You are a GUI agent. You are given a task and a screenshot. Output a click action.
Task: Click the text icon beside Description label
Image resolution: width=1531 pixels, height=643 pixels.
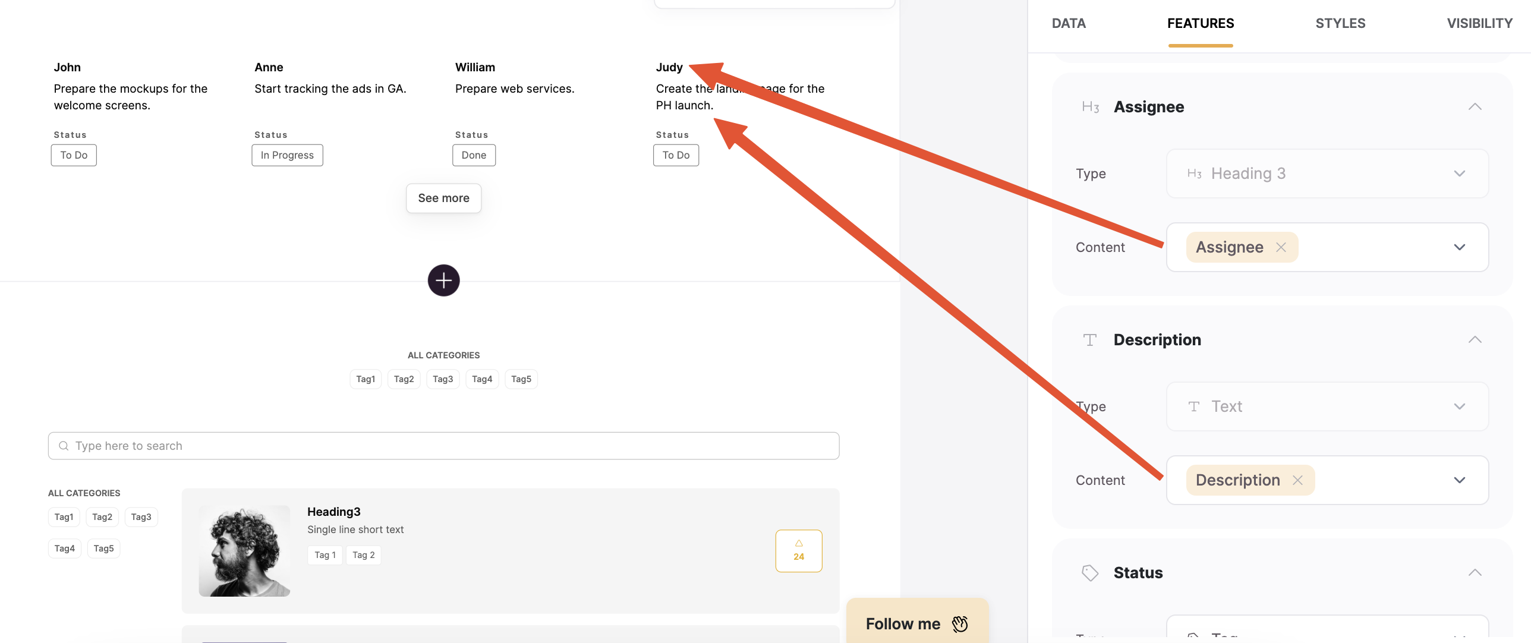coord(1090,339)
